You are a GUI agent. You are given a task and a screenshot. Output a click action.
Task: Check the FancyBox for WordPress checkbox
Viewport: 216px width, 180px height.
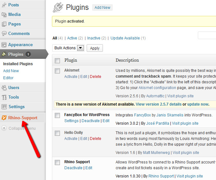click(x=57, y=115)
